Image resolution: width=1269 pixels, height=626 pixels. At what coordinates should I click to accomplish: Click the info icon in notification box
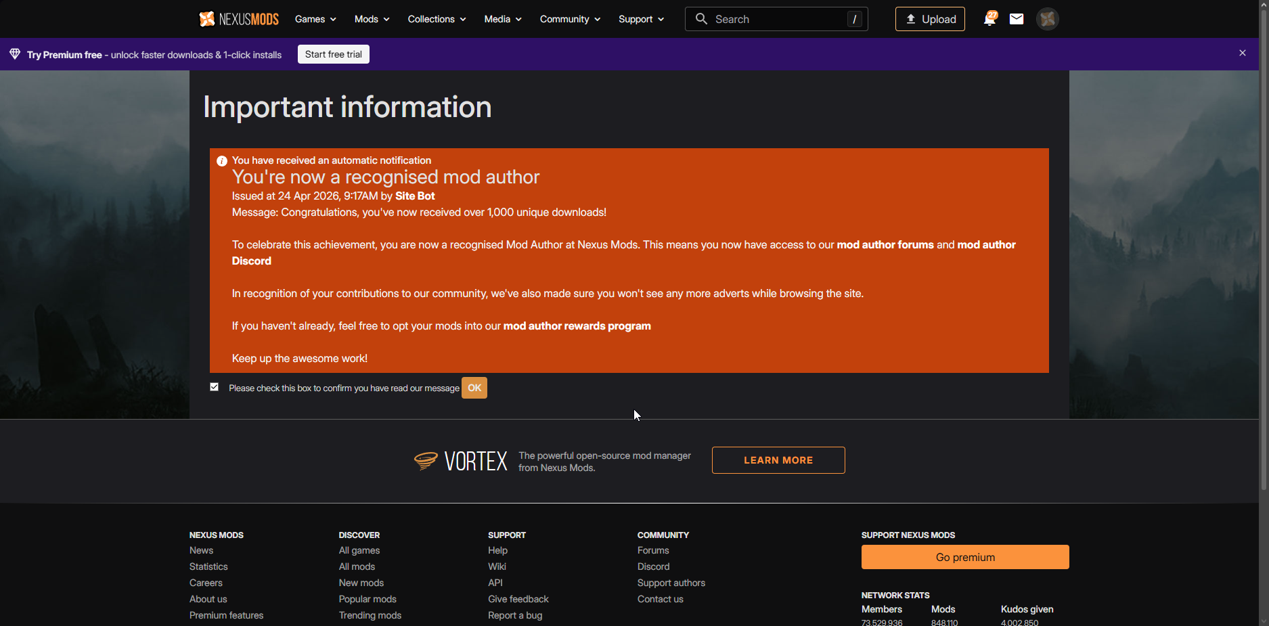[221, 161]
